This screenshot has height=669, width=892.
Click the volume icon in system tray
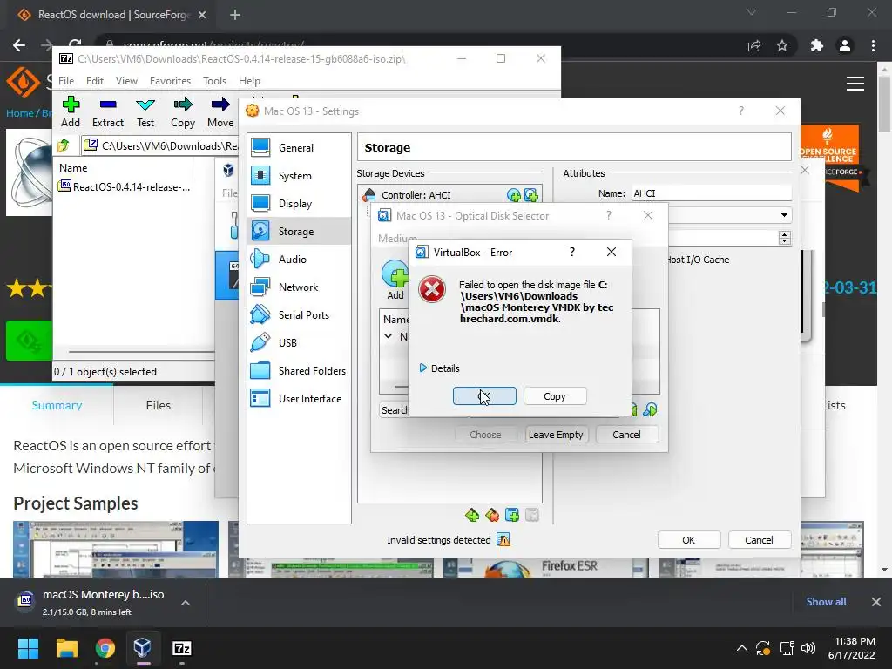click(808, 648)
